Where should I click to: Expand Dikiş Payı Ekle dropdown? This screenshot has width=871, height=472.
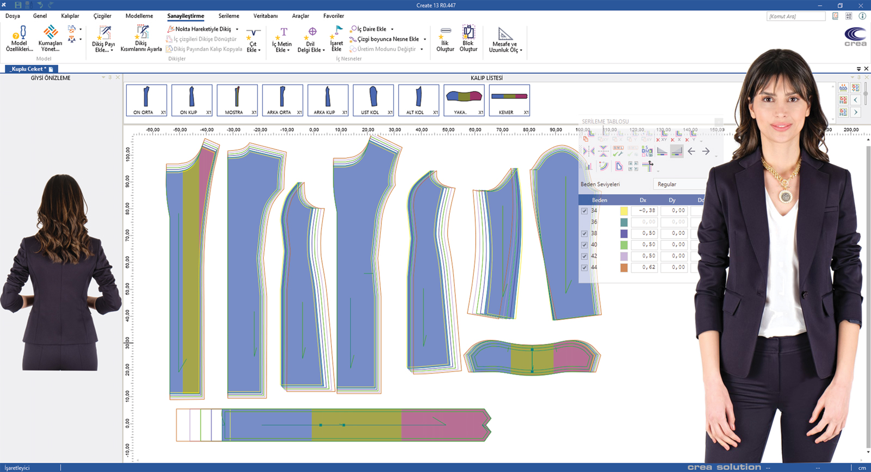tap(112, 50)
